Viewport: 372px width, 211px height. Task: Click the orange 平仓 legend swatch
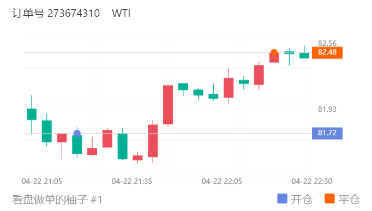330,198
